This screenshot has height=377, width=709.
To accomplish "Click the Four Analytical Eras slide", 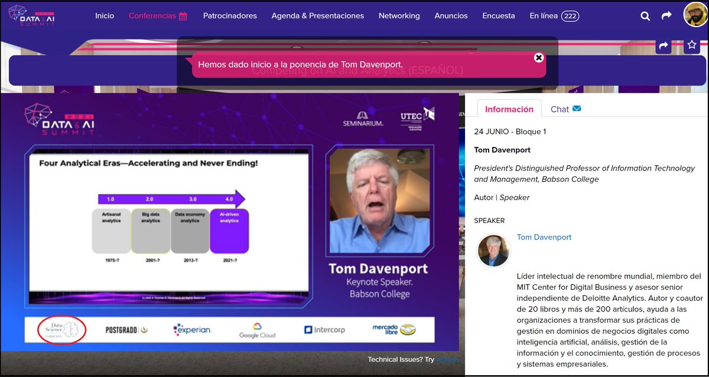I will click(168, 227).
